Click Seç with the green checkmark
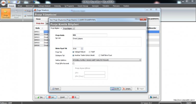The width and height of the screenshot is (196, 104). coord(40,97)
